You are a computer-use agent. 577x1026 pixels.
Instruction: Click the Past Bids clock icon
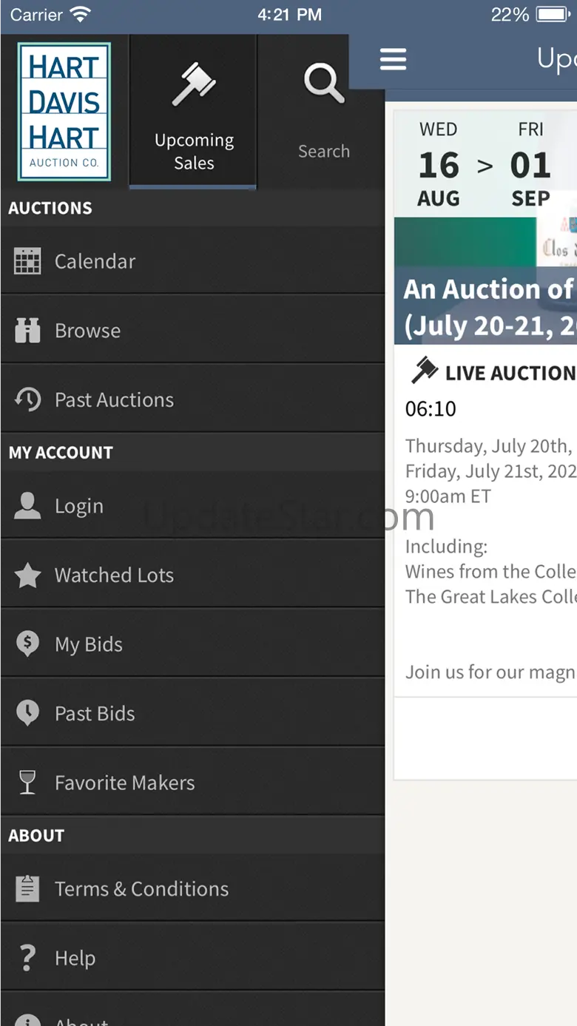[x=27, y=713]
